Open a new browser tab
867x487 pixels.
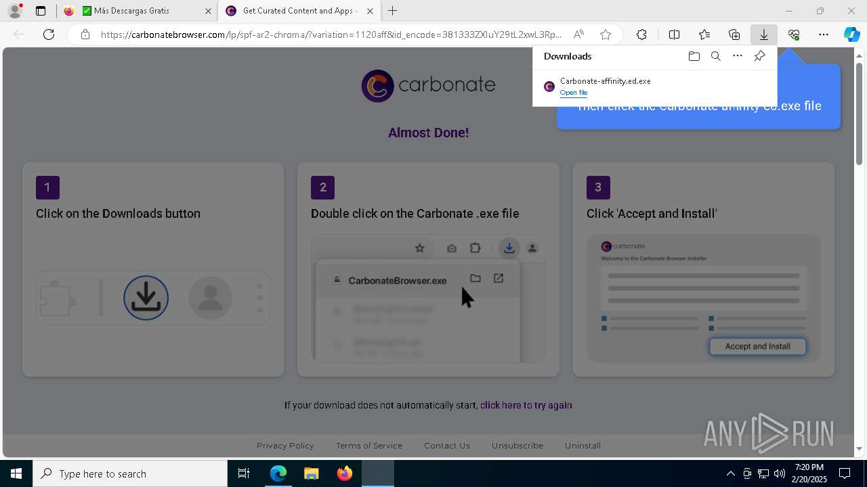click(x=393, y=11)
